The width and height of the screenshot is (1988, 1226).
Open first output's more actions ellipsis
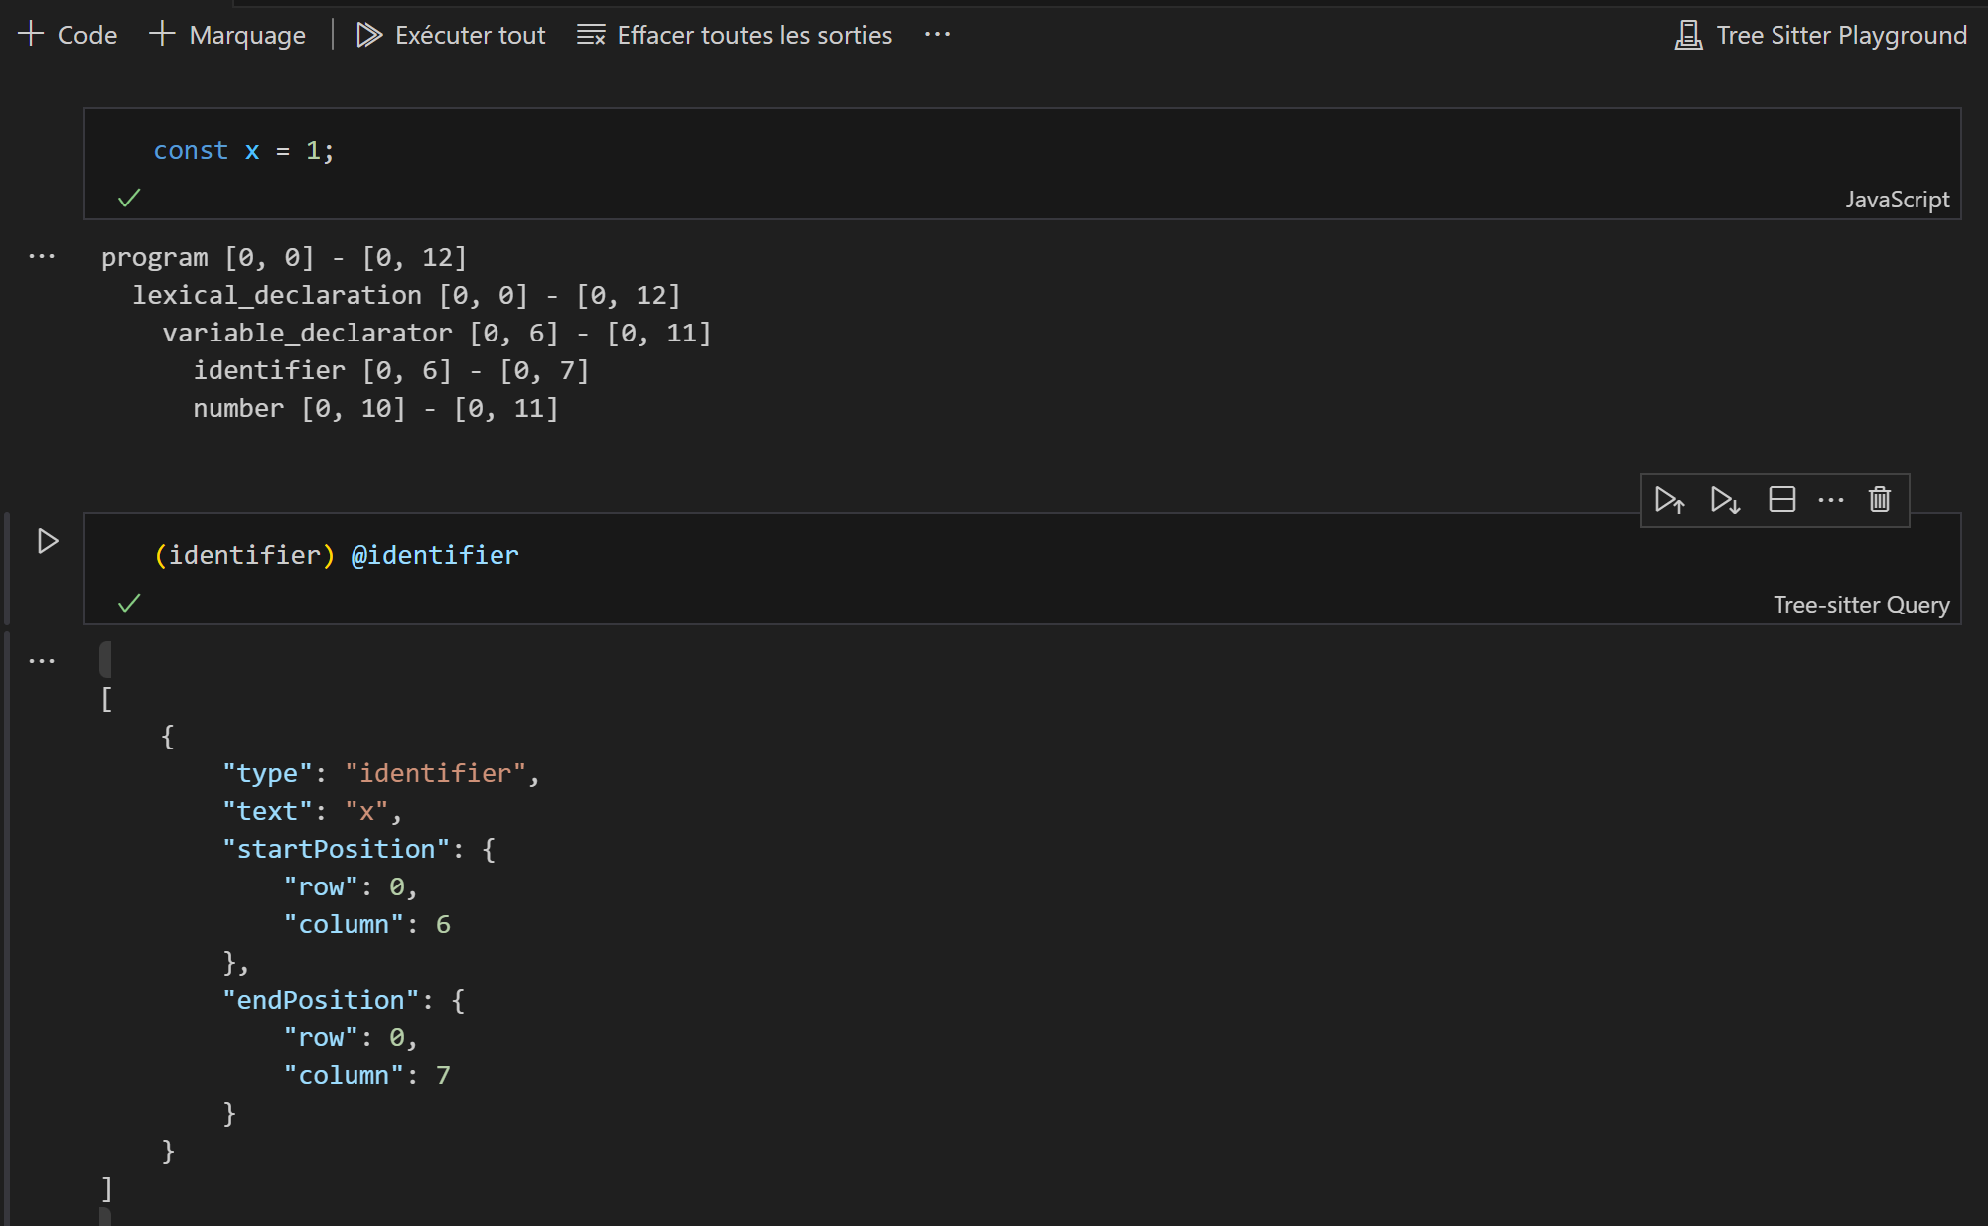pos(42,257)
